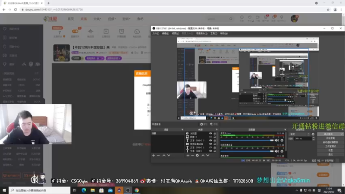This screenshot has width=345, height=194.
Task: Toggle visibility of the 文本 (GDI+) 2 source
Action: pyautogui.click(x=210, y=147)
